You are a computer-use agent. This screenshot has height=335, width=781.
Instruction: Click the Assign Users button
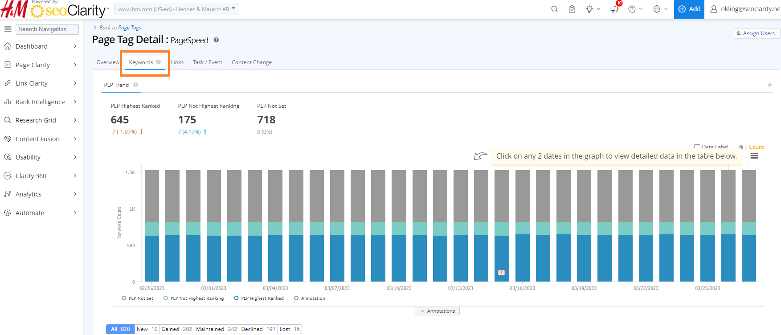tap(756, 33)
